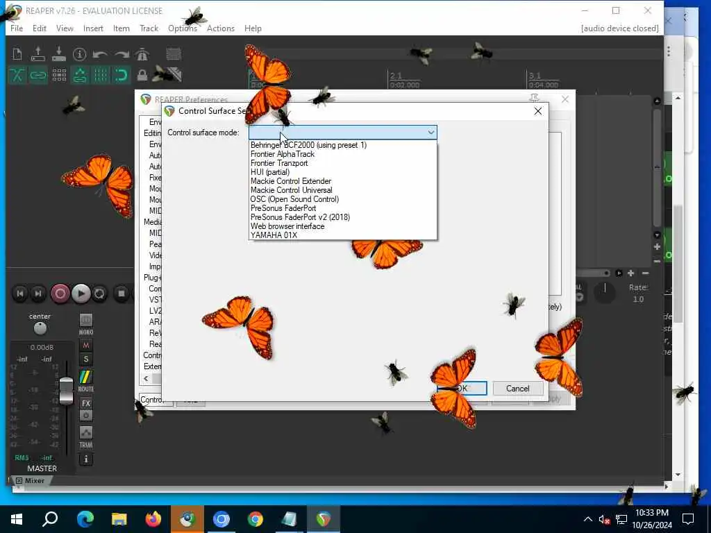This screenshot has height=533, width=711.
Task: Click the go to project start button
Action: pyautogui.click(x=20, y=294)
